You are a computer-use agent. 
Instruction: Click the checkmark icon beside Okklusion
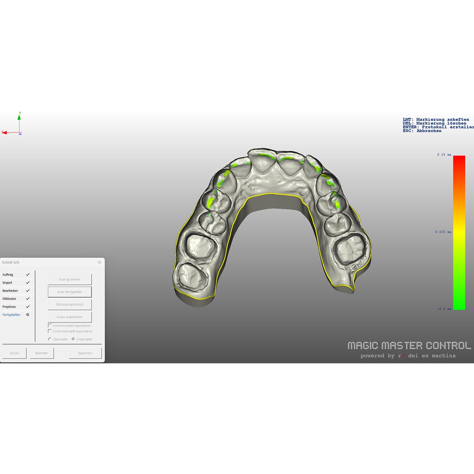28,299
